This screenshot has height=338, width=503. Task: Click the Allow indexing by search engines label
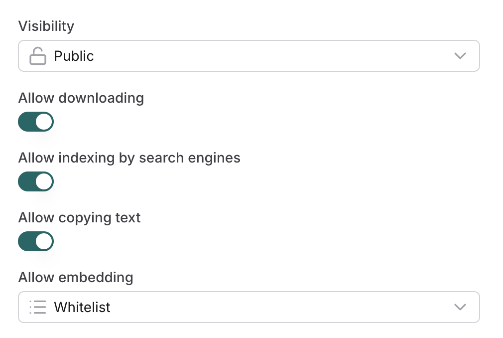point(129,158)
